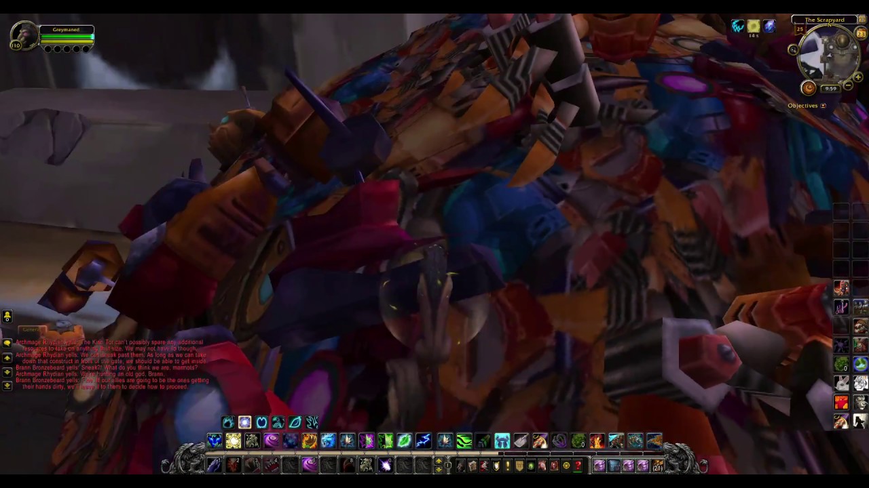Screen dimensions: 869x488
Task: Open Achievements shield micro button
Action: tap(496, 466)
